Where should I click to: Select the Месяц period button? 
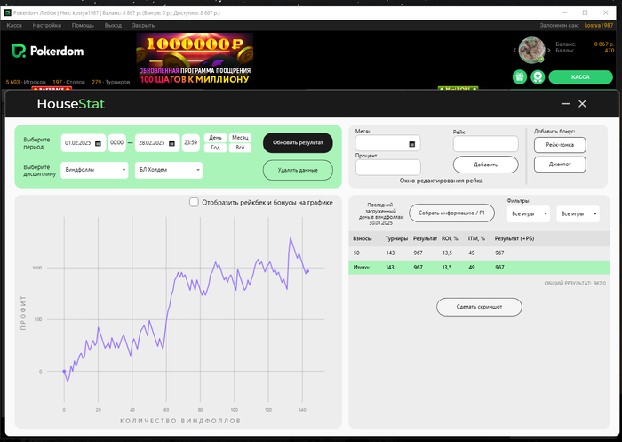coord(240,138)
